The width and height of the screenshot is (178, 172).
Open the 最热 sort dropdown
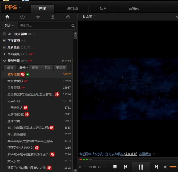(x=23, y=68)
